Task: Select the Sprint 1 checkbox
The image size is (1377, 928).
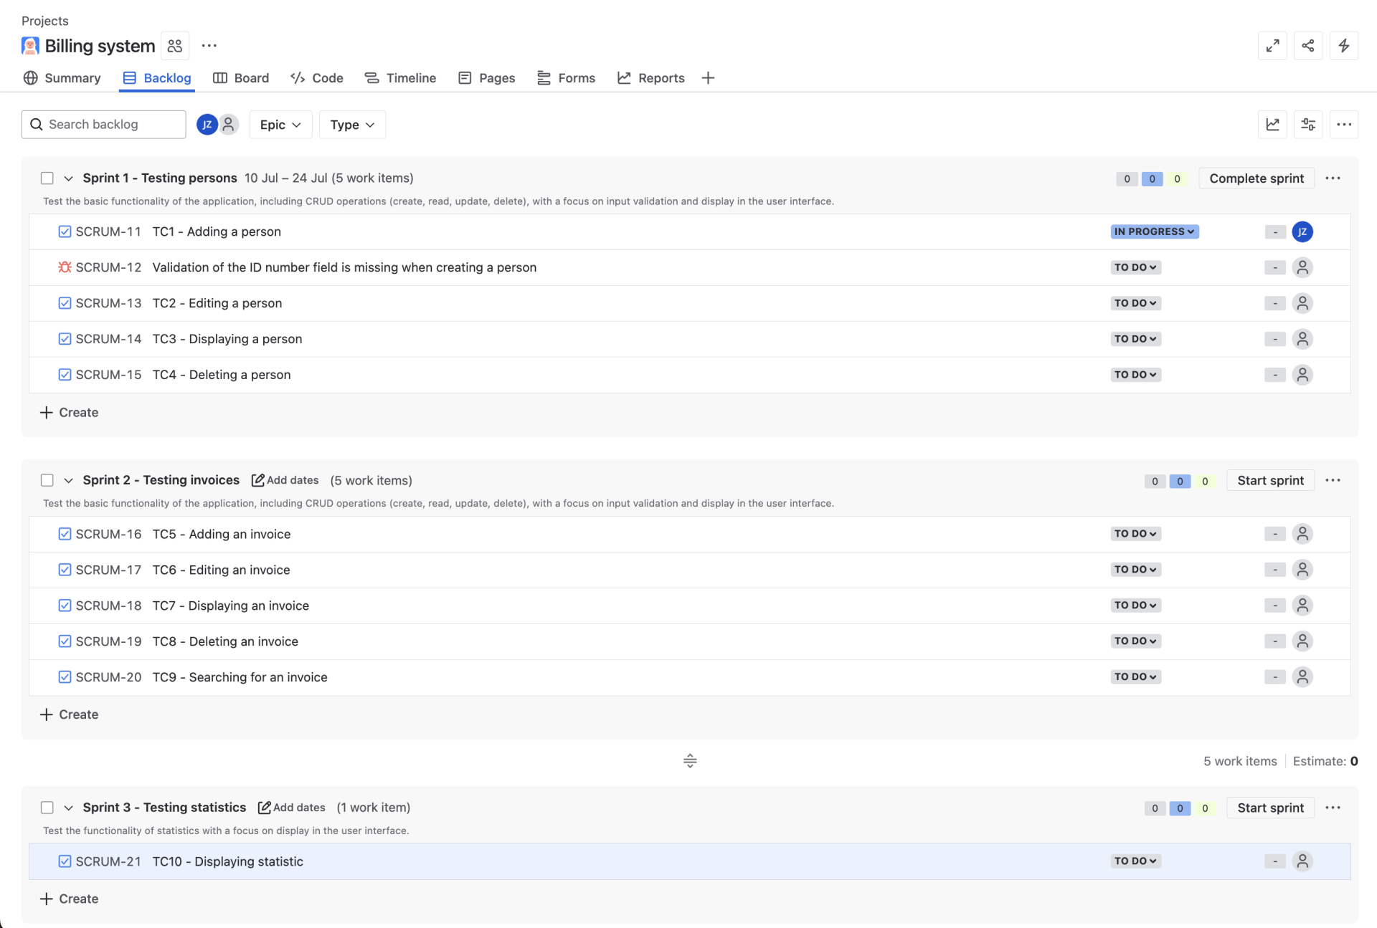Action: [x=47, y=178]
